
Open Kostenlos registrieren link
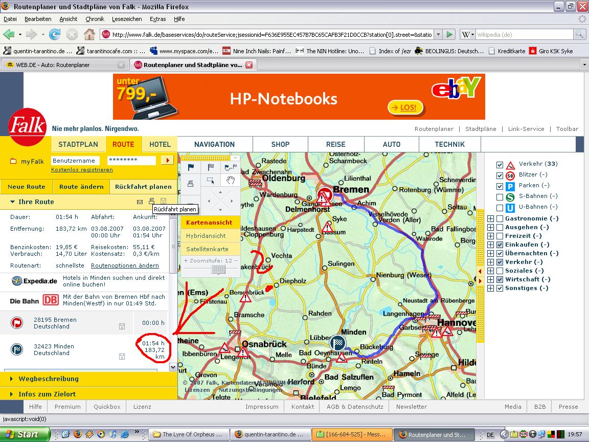pos(82,170)
